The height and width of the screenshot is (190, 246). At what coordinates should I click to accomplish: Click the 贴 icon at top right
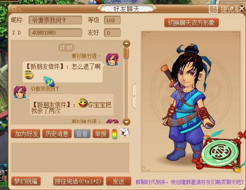point(213,9)
